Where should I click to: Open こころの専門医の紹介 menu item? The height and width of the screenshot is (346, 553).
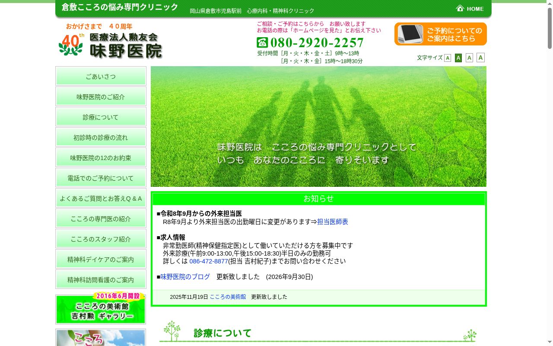[x=101, y=218]
